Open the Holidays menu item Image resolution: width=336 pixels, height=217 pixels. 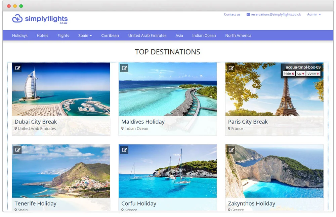coord(20,35)
